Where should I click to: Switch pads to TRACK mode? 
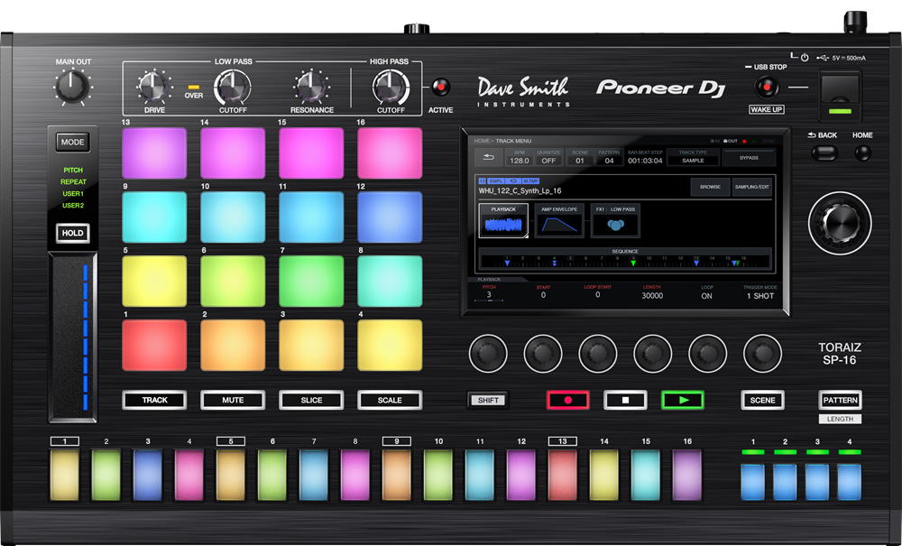point(154,400)
